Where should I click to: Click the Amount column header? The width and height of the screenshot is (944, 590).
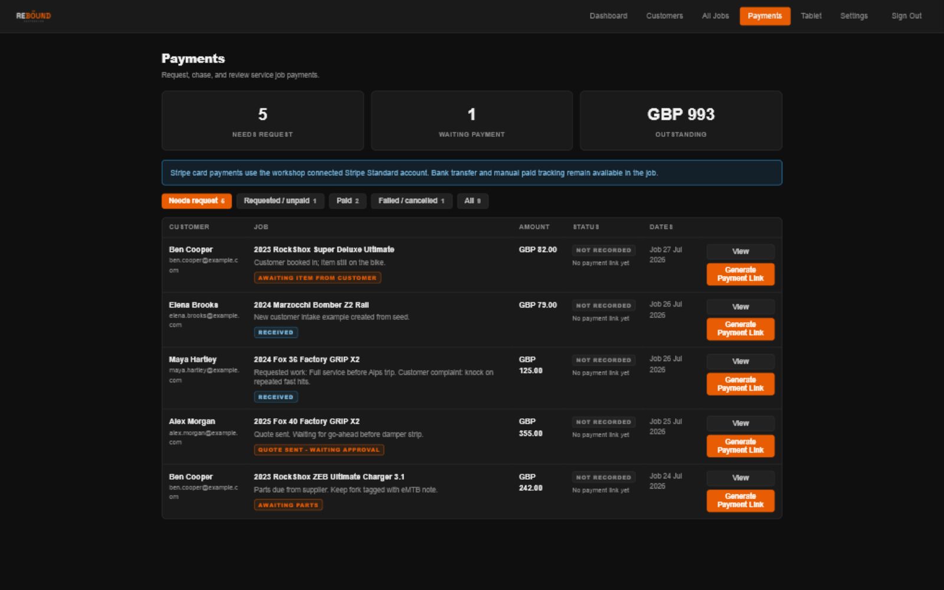[x=534, y=227]
